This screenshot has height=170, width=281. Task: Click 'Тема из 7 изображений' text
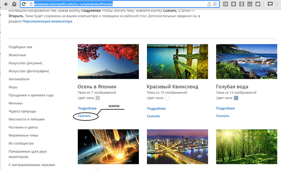point(97,93)
